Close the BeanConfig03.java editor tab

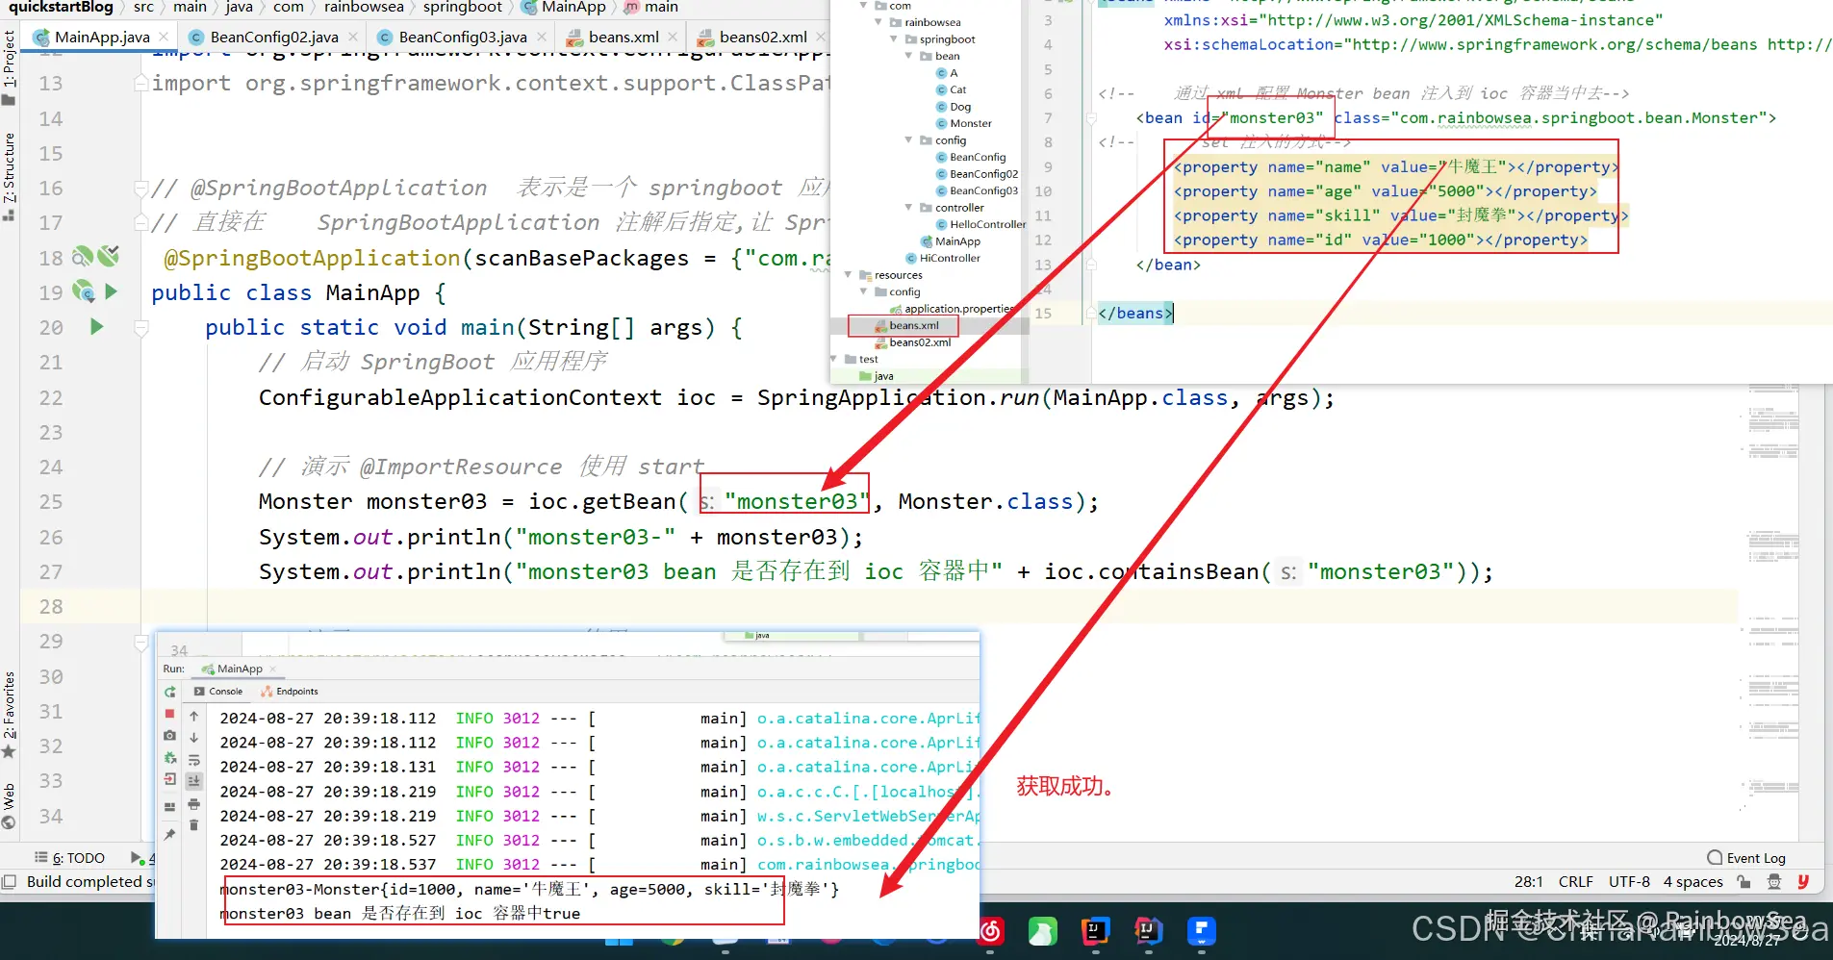542,37
